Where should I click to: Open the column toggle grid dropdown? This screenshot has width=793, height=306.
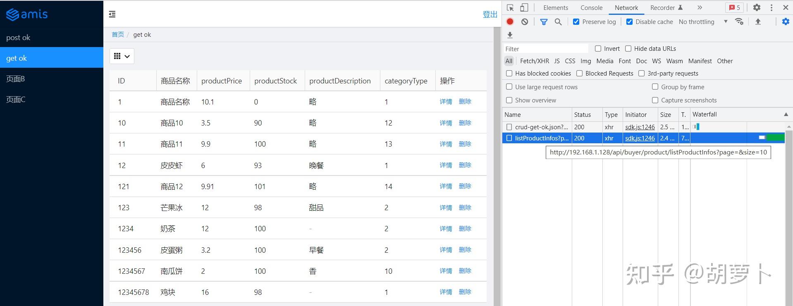click(x=122, y=56)
